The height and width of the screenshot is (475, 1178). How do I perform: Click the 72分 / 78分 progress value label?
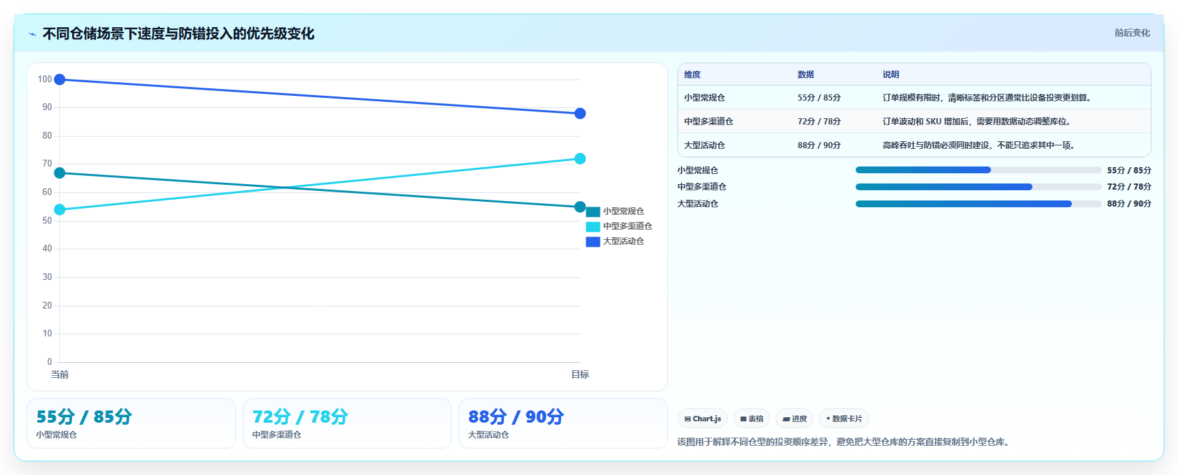click(1129, 187)
